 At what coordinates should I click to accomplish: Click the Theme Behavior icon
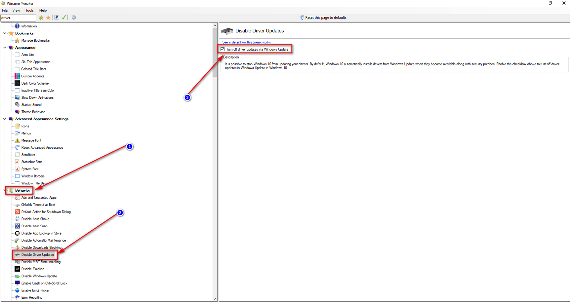tap(17, 112)
